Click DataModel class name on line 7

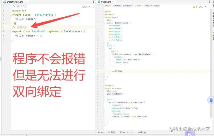39,32
